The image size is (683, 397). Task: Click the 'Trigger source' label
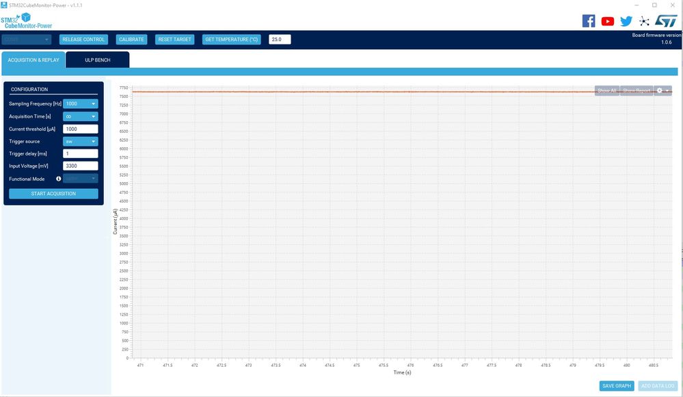coord(25,142)
